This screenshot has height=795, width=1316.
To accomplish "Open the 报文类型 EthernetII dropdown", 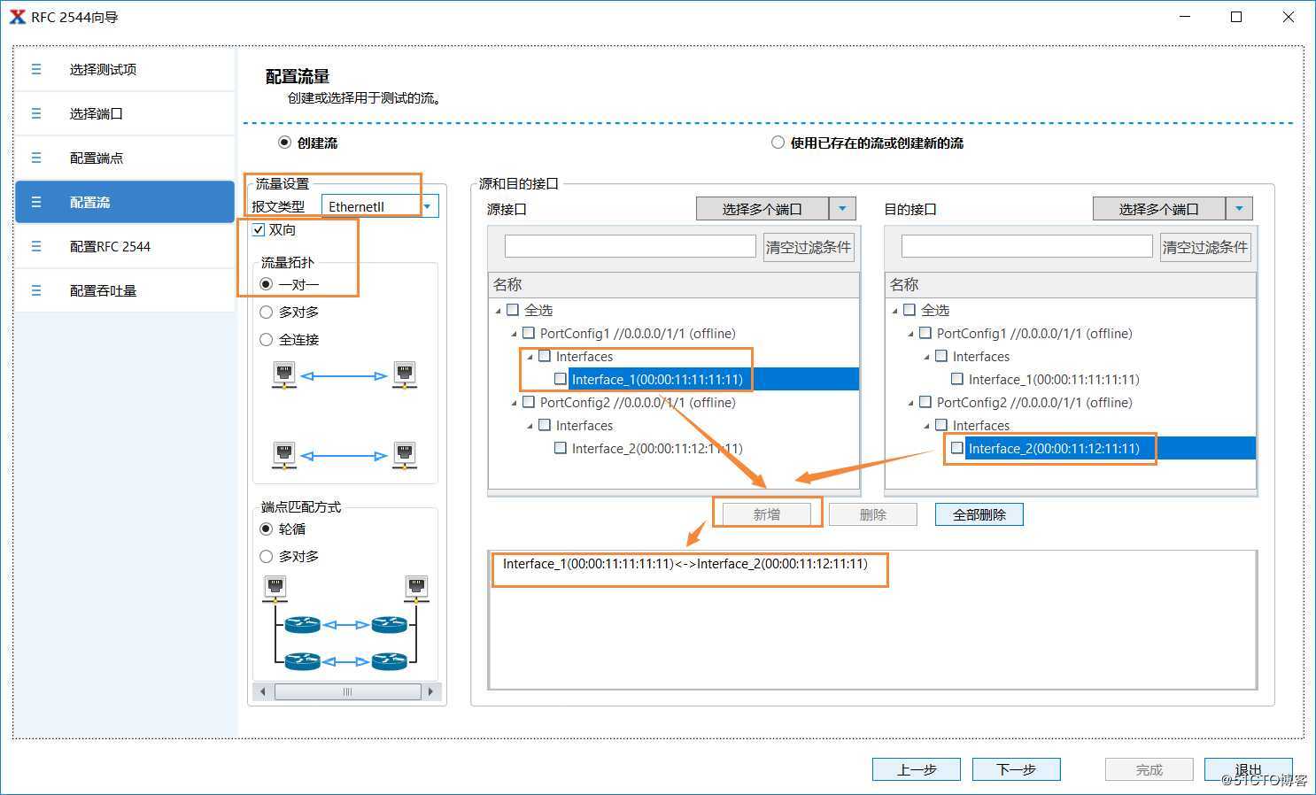I will click(428, 206).
